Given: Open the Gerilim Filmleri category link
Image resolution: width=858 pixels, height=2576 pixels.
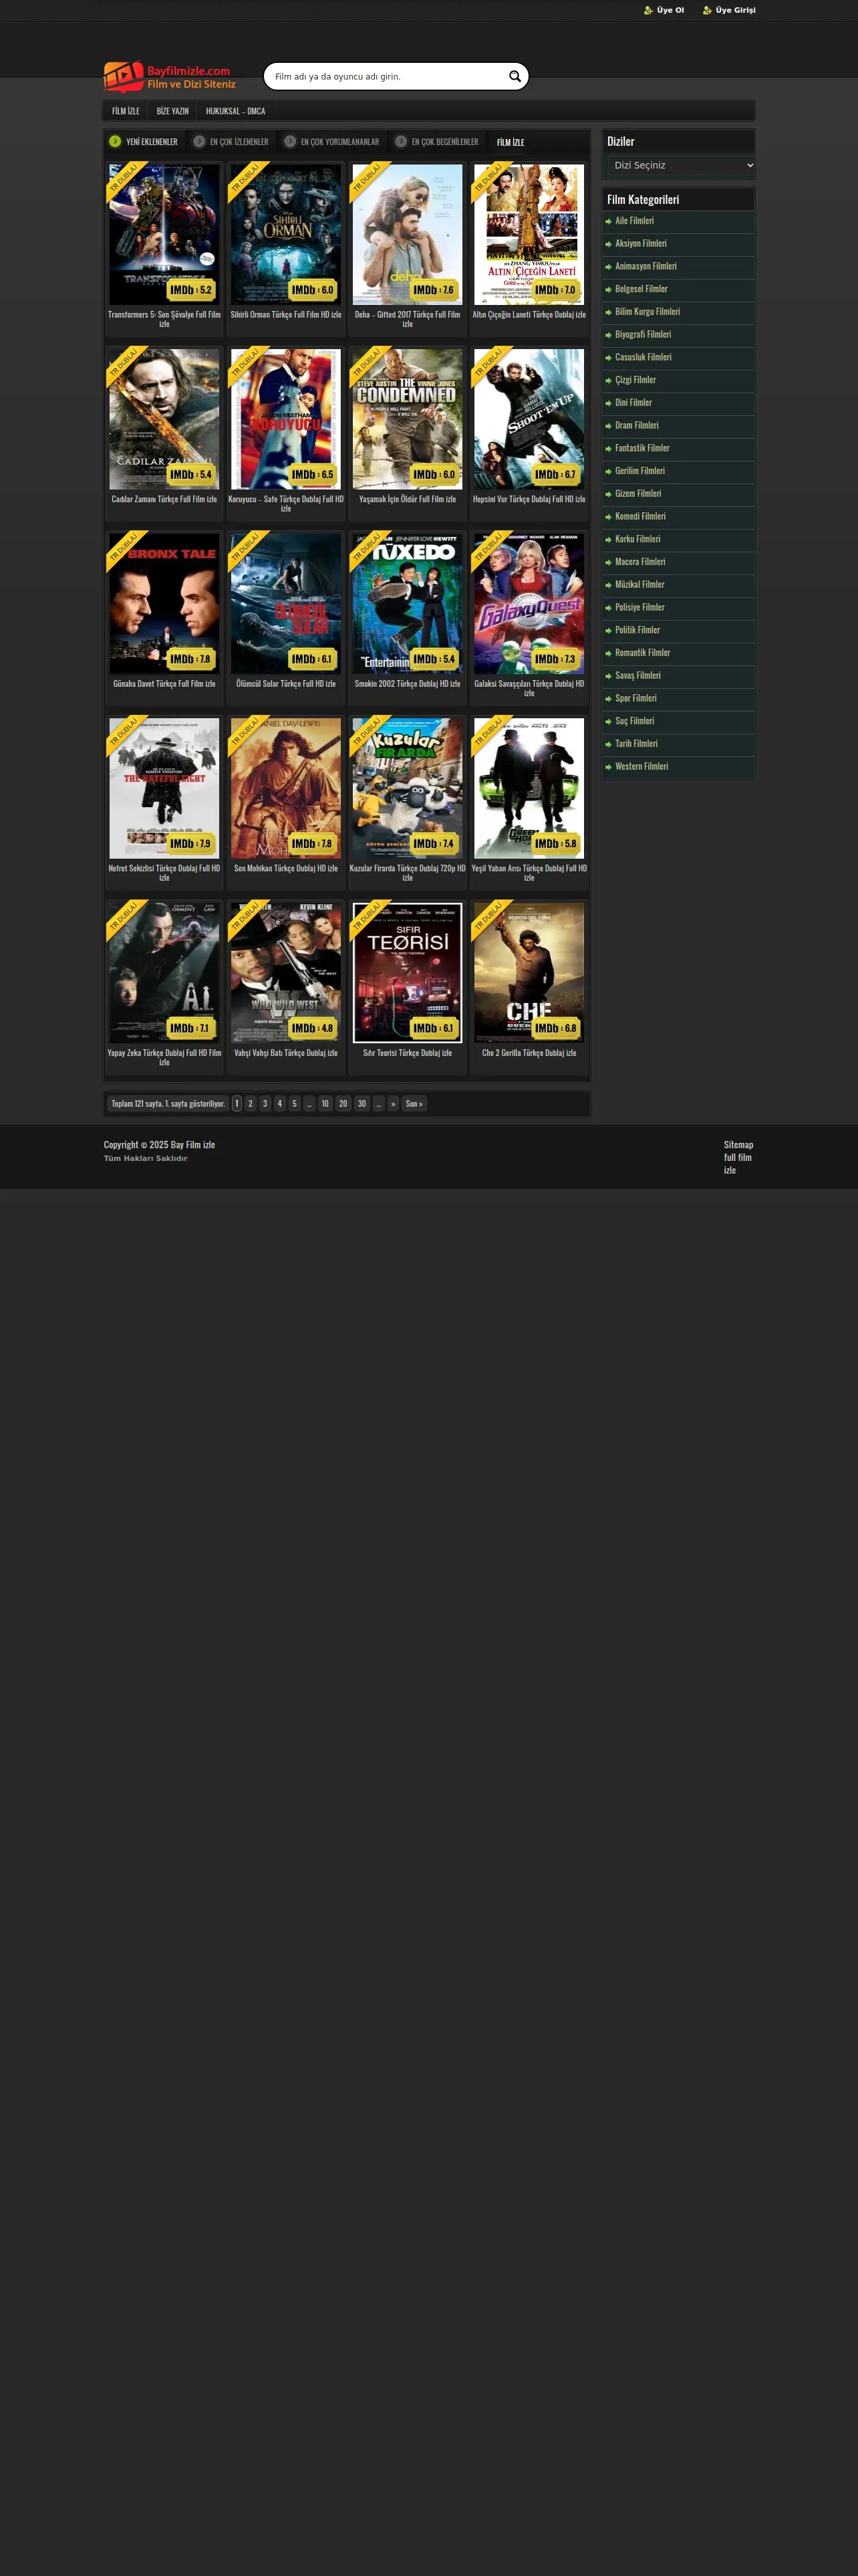Looking at the screenshot, I should click(x=639, y=471).
